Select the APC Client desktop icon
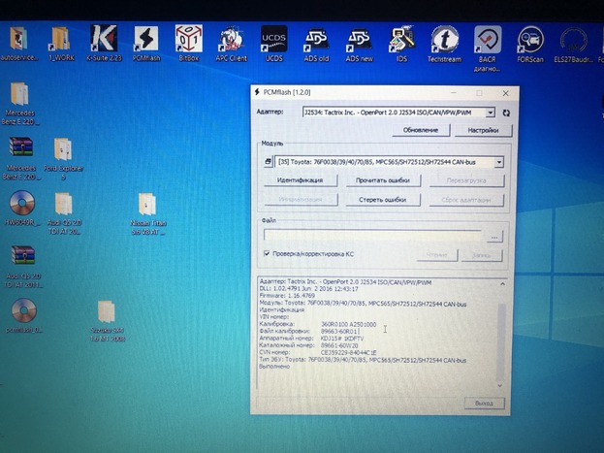Image resolution: width=604 pixels, height=453 pixels. click(232, 42)
